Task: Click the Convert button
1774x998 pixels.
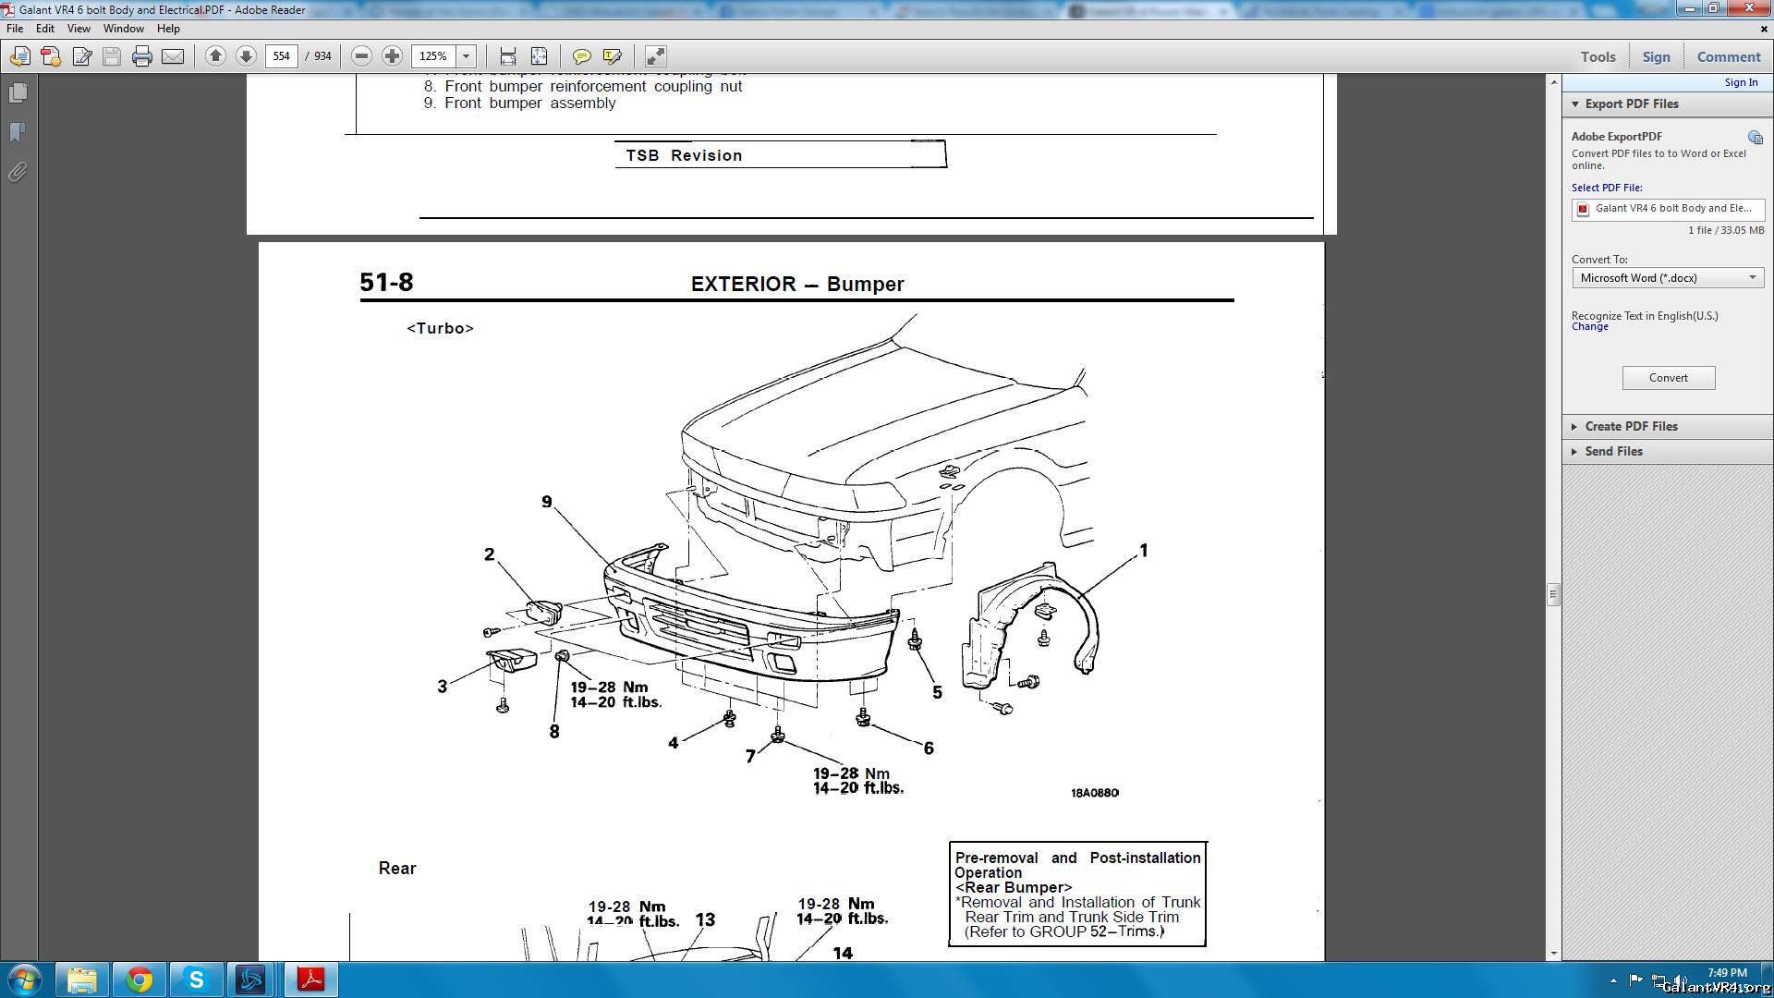Action: click(1669, 378)
